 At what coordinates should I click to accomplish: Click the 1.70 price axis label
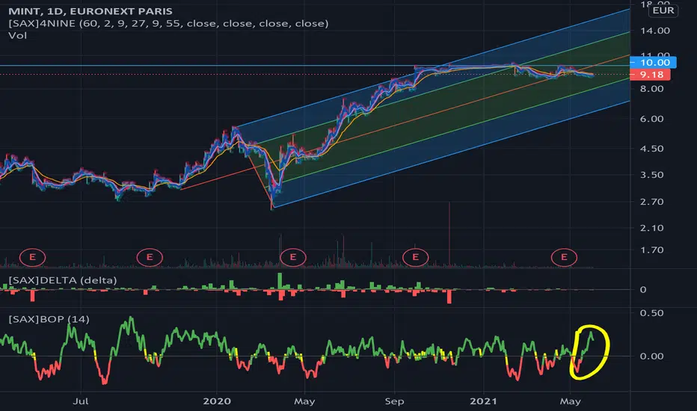(651, 250)
